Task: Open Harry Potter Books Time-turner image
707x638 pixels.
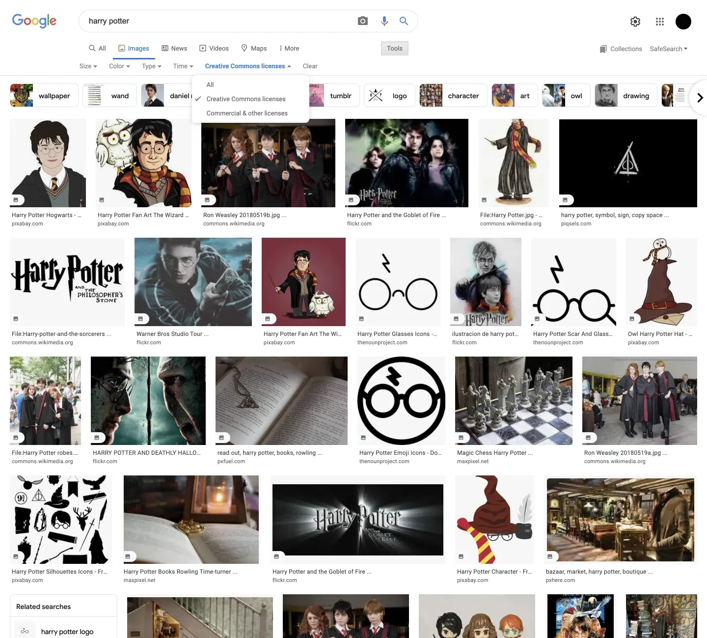Action: click(191, 519)
